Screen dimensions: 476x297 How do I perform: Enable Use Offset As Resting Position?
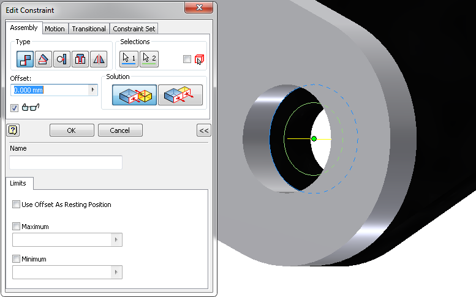point(16,204)
